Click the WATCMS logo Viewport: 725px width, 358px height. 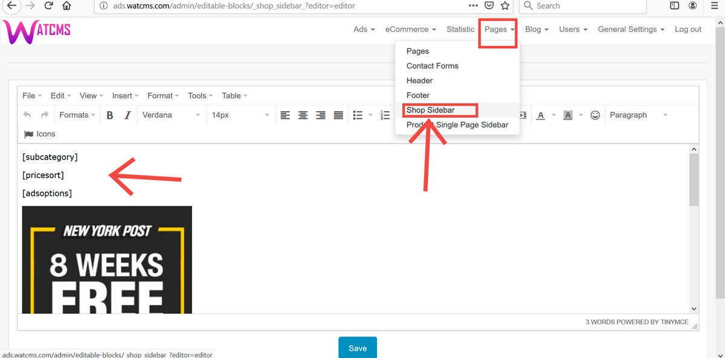(x=37, y=31)
